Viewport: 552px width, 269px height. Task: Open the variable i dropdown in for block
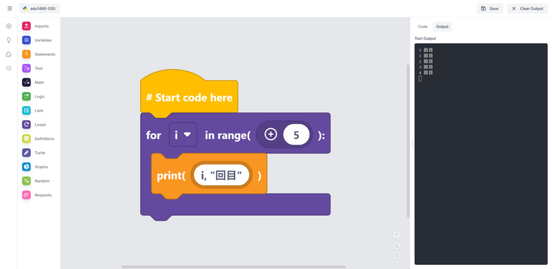click(183, 135)
